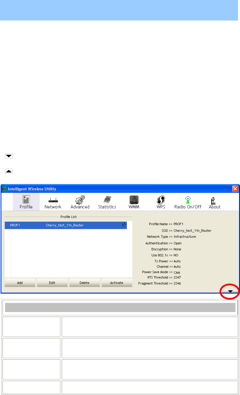Click the SSID >> Cherry_test_11n_Router detail text
This screenshot has height=395, width=240.
(x=186, y=231)
